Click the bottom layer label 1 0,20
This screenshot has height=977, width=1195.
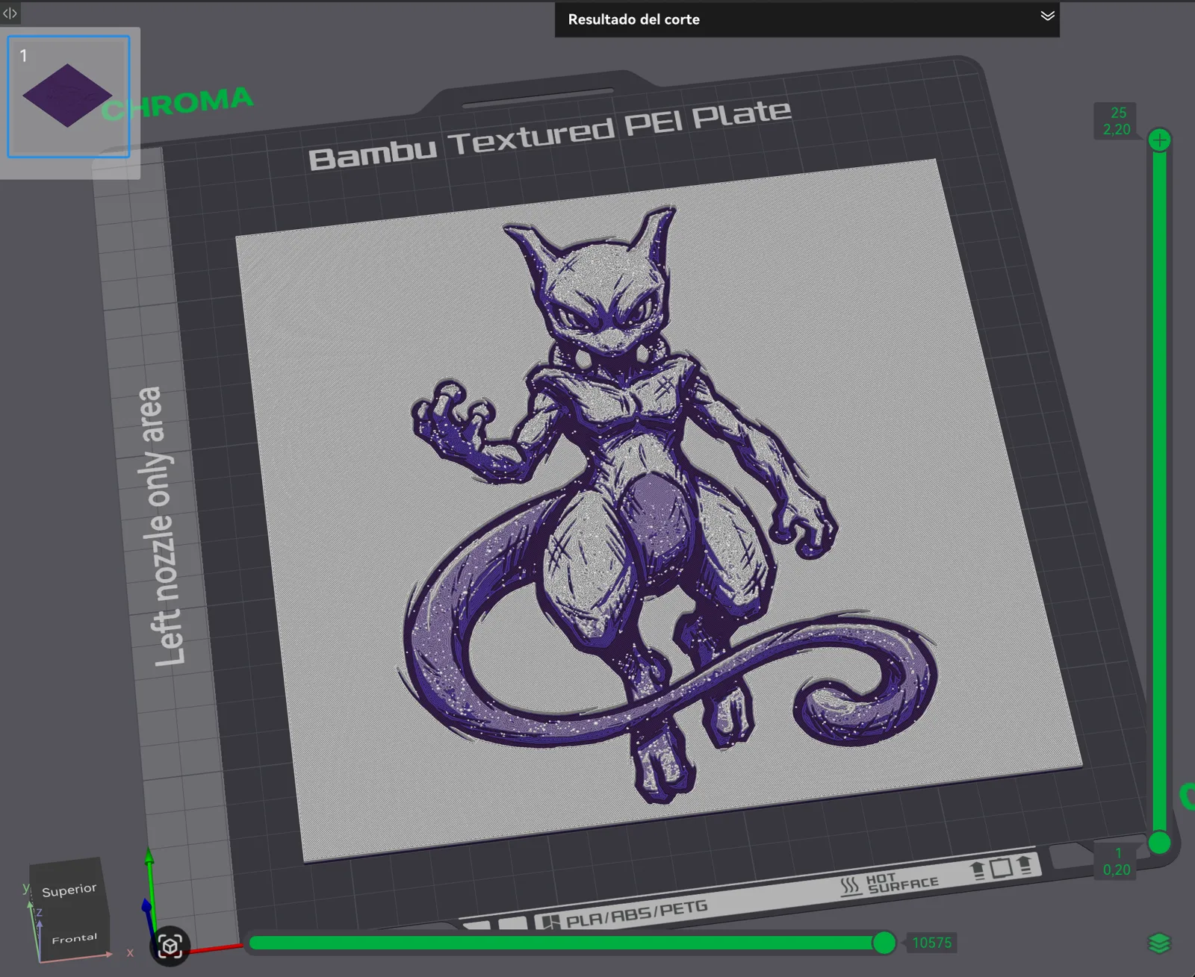tap(1117, 861)
